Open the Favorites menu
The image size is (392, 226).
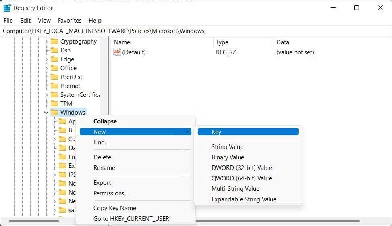pos(70,20)
